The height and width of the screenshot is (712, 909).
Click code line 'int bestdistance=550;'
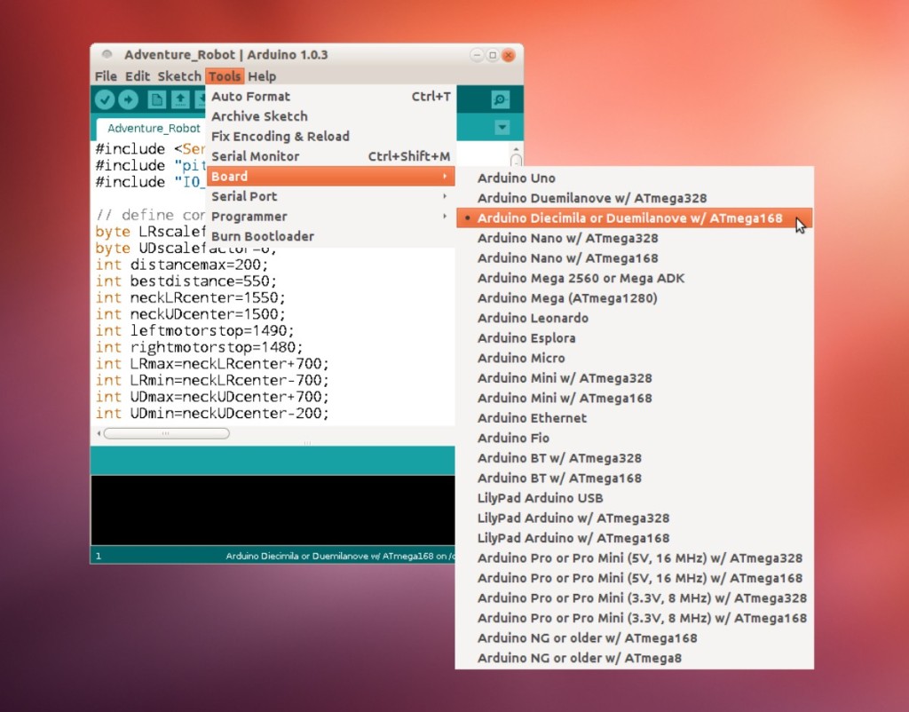coord(186,281)
